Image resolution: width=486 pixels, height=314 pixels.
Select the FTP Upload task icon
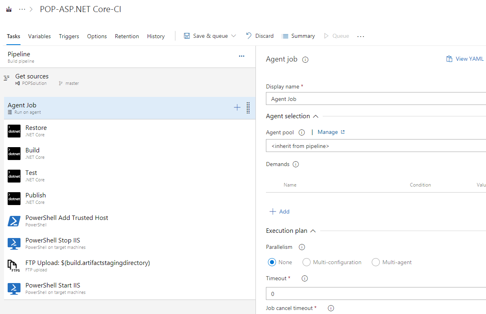[x=14, y=266]
